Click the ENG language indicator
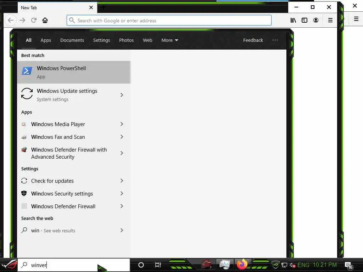363x272 pixels. 303,265
